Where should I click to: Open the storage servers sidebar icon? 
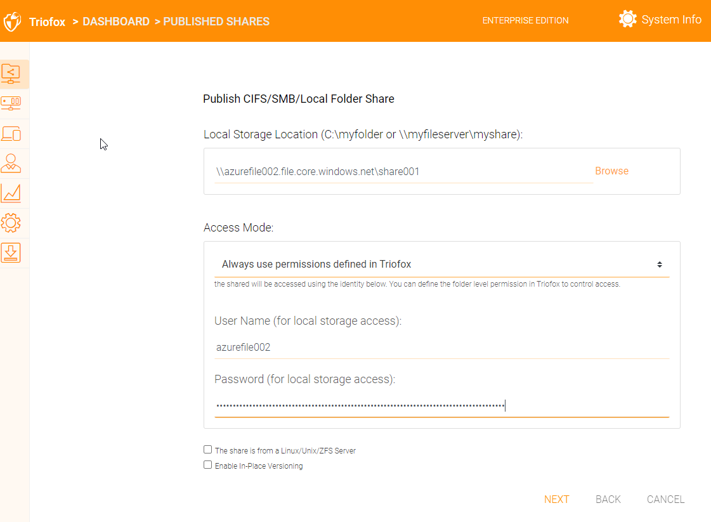(11, 103)
